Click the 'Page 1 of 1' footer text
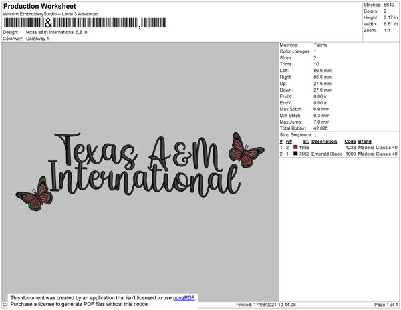 pyautogui.click(x=386, y=305)
